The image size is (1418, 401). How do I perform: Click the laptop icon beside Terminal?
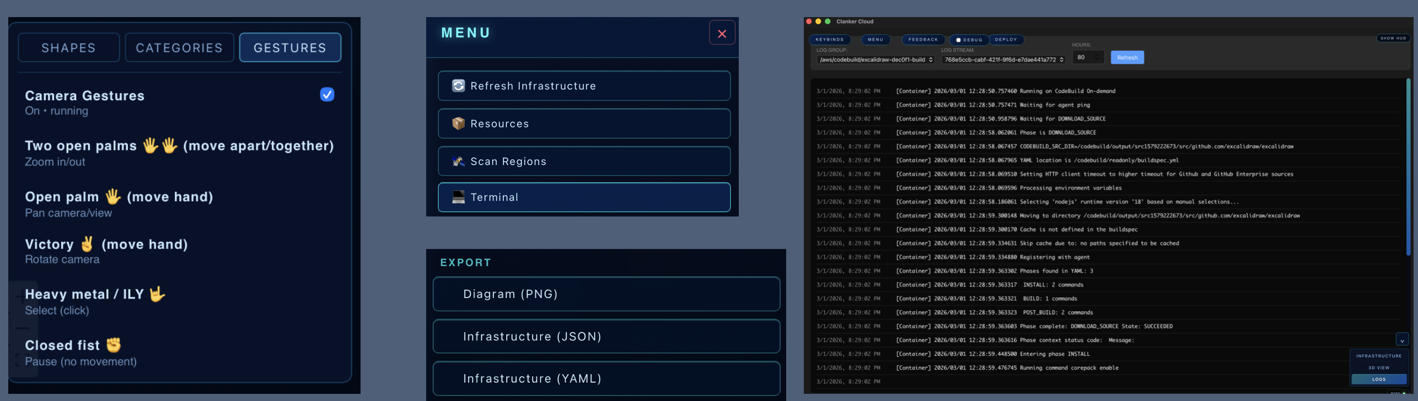click(x=458, y=197)
